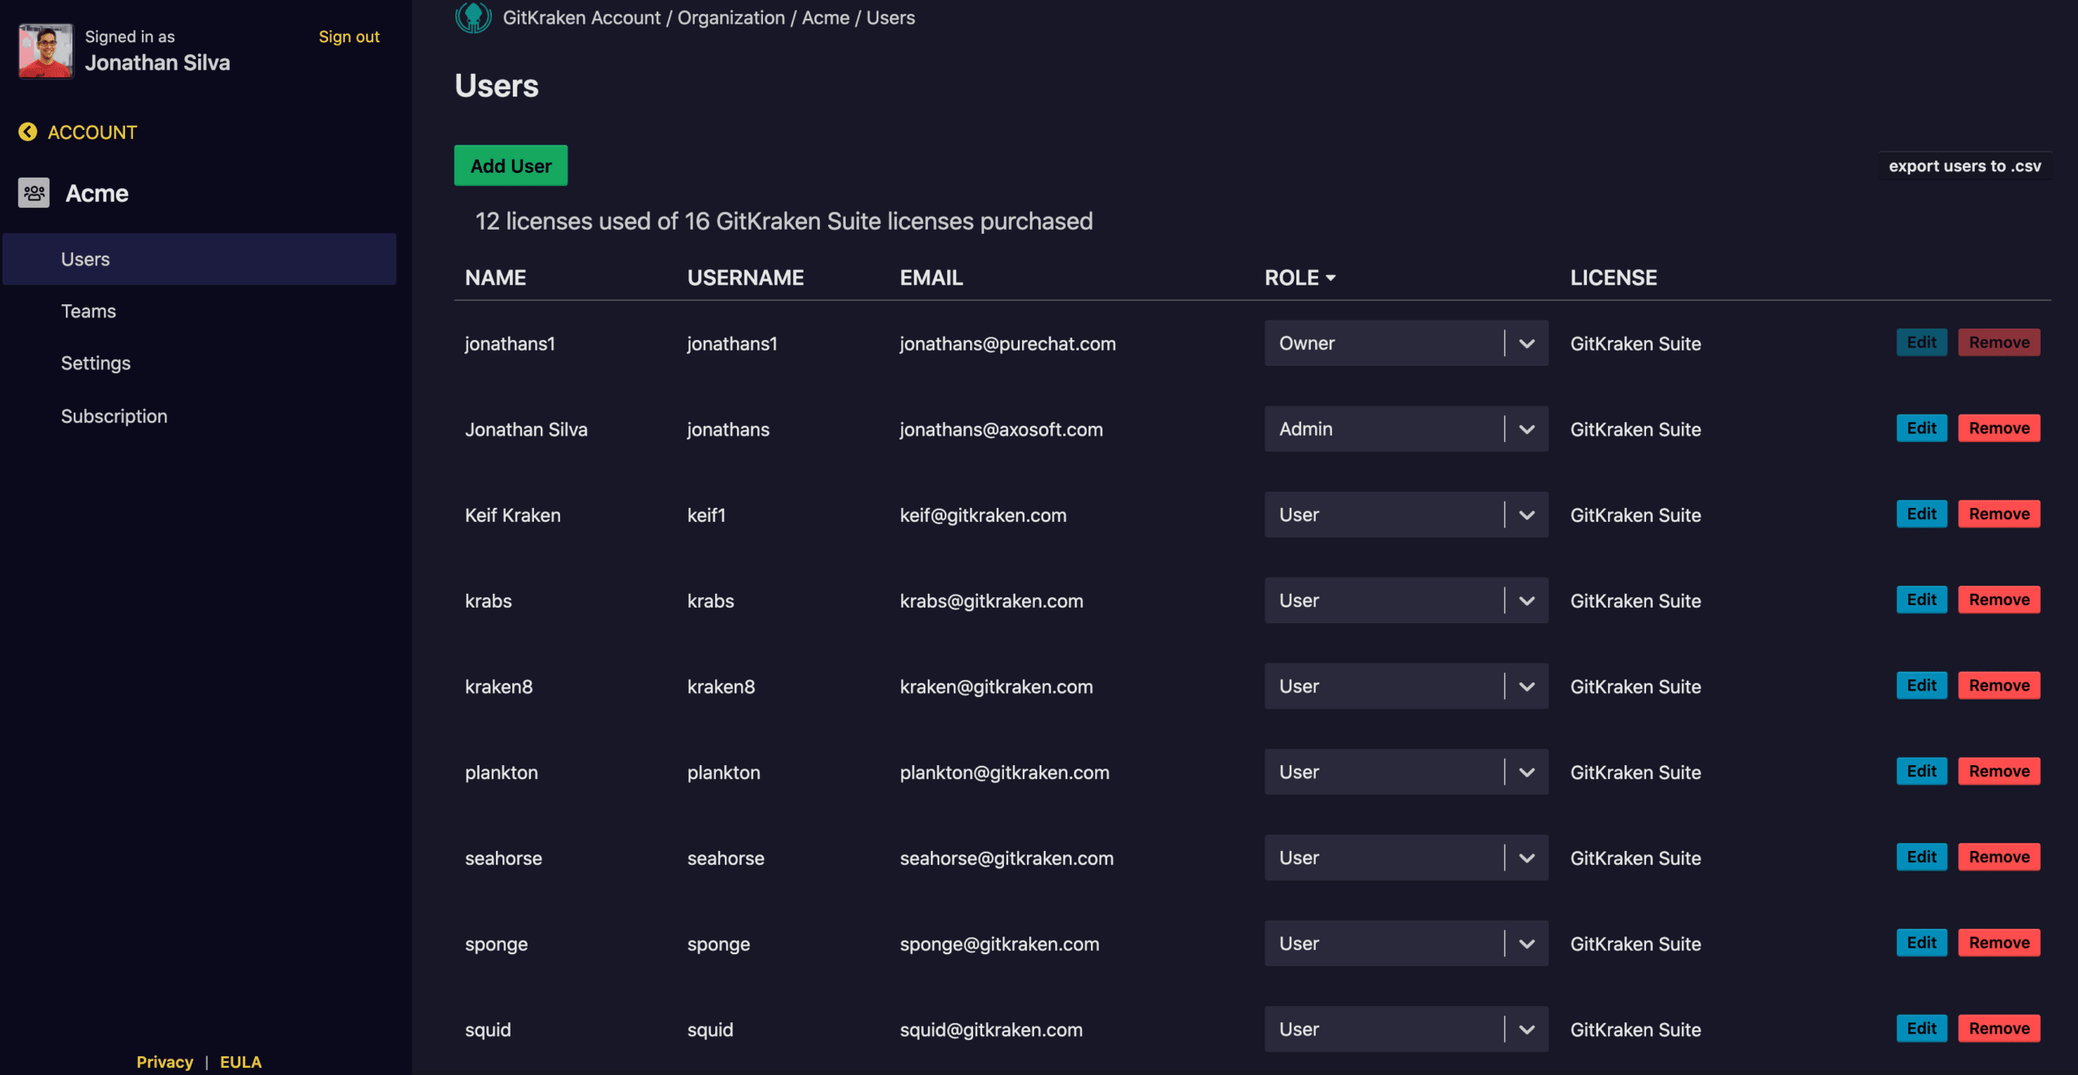
Task: Go to Subscription page in sidebar
Action: (114, 416)
